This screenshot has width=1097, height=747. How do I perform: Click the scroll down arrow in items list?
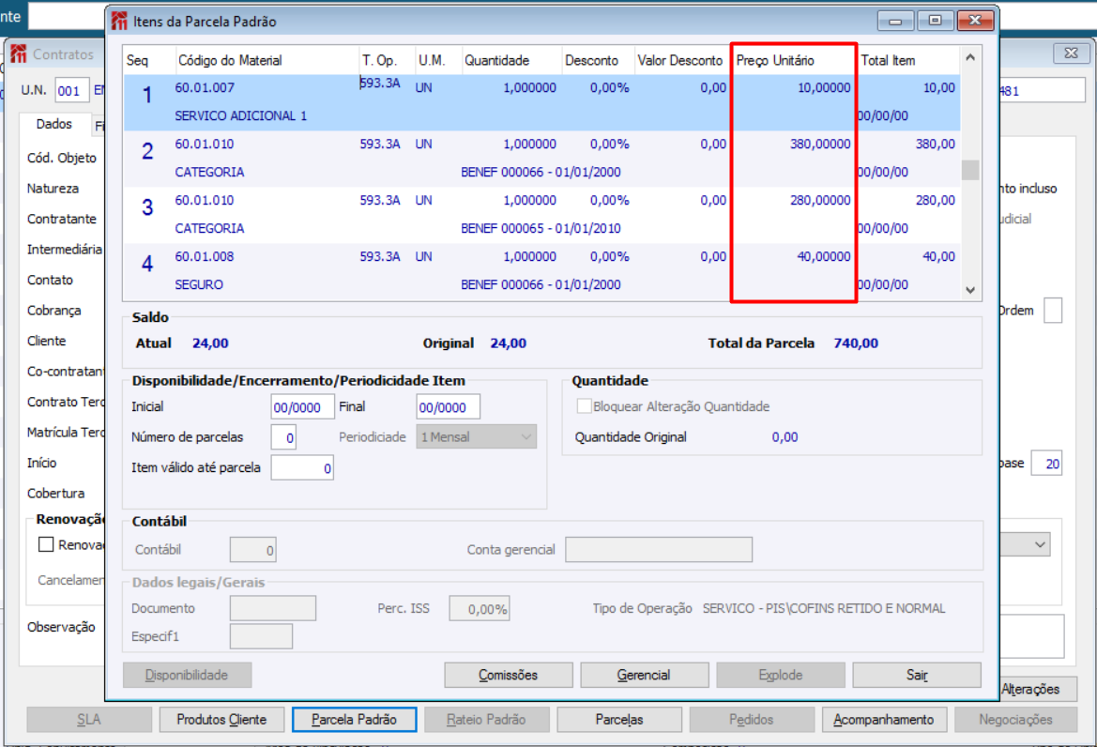[969, 290]
